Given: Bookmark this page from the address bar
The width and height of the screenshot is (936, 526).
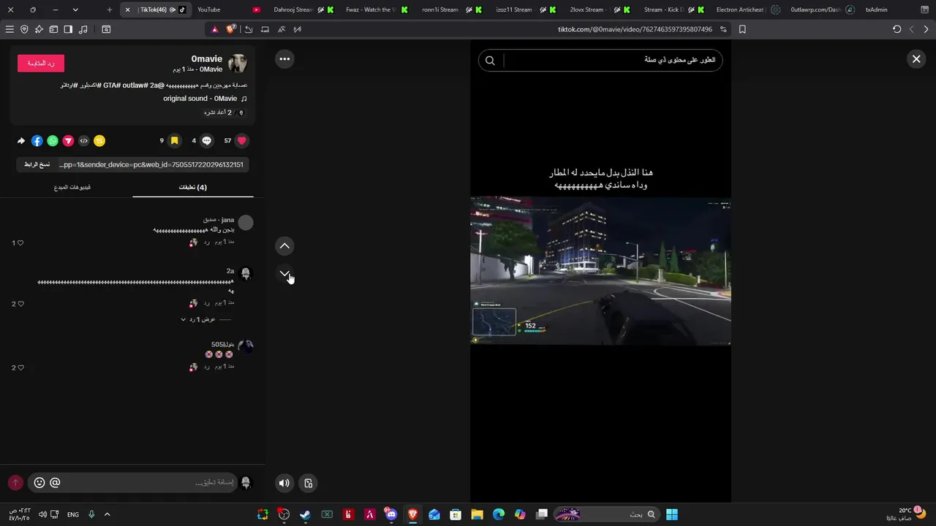Looking at the screenshot, I should [742, 29].
